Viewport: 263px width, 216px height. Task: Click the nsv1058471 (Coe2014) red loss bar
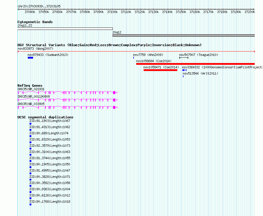[160, 70]
